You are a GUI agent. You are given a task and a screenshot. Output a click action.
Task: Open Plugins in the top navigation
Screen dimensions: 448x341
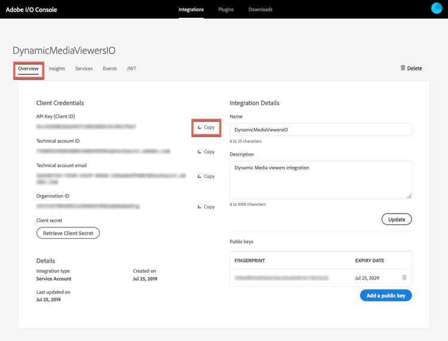[x=226, y=10]
